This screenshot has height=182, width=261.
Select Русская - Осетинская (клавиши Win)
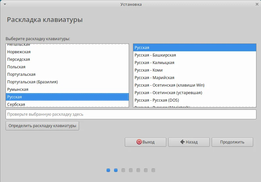[195, 85]
